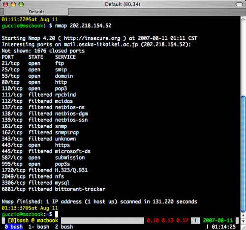The height and width of the screenshot is (230, 246).
Task: Select the Default terminal tab
Action: [36, 12]
